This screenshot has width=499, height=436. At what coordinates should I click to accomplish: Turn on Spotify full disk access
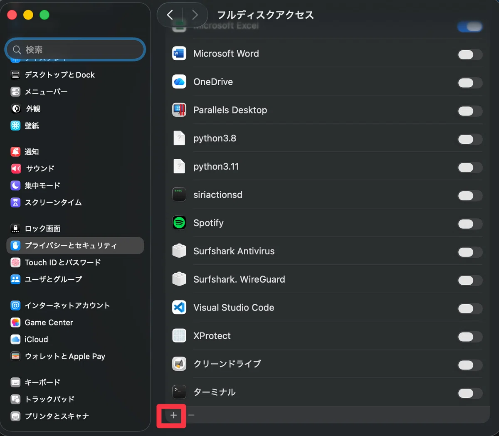point(470,224)
